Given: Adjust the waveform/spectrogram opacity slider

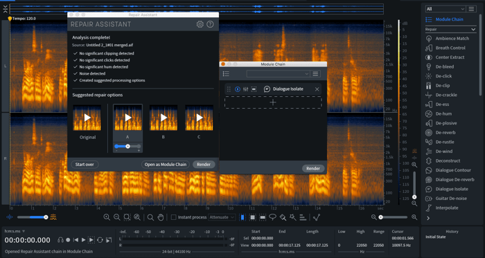Looking at the screenshot, I should pos(32,217).
